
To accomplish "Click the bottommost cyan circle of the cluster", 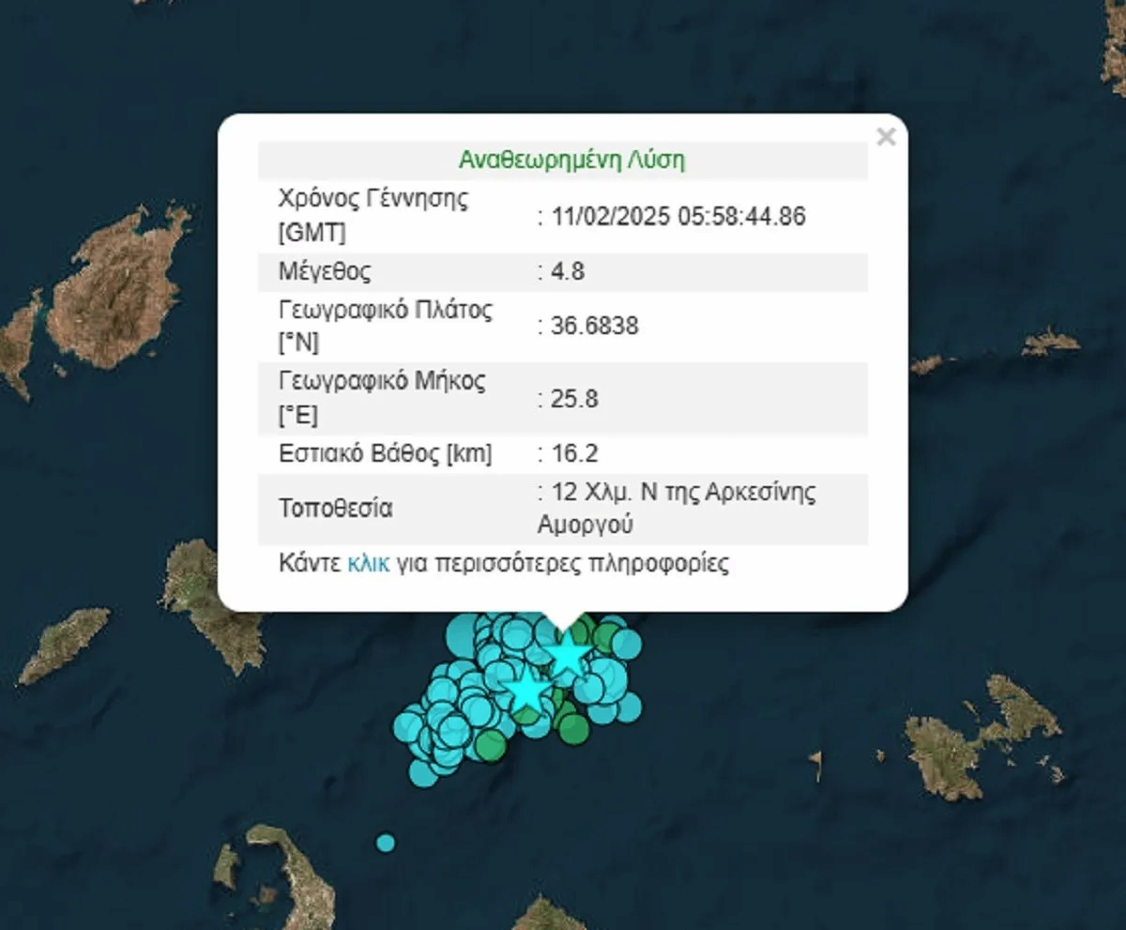I will 424,772.
